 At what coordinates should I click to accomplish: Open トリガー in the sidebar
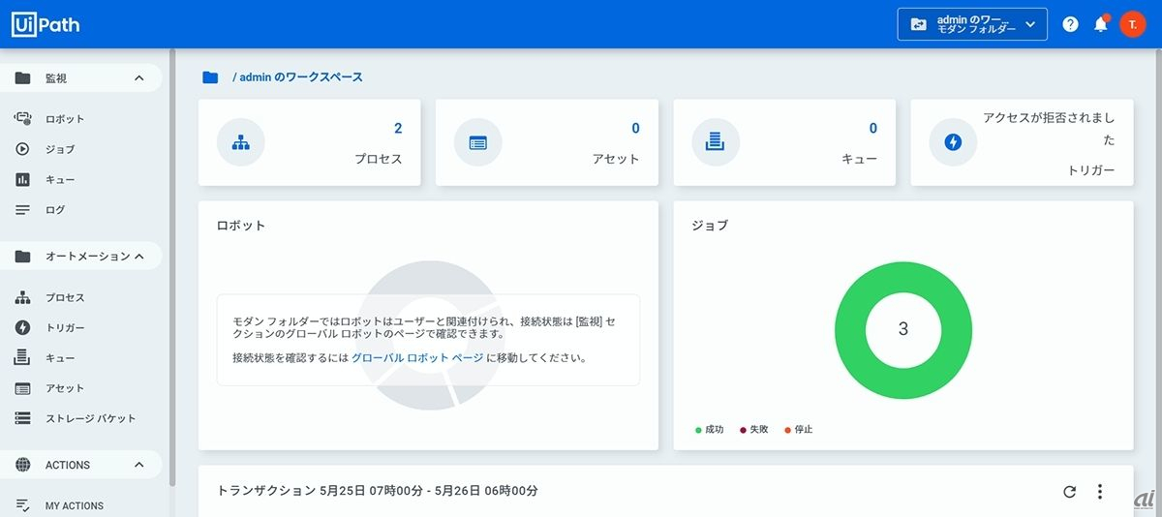pyautogui.click(x=65, y=328)
